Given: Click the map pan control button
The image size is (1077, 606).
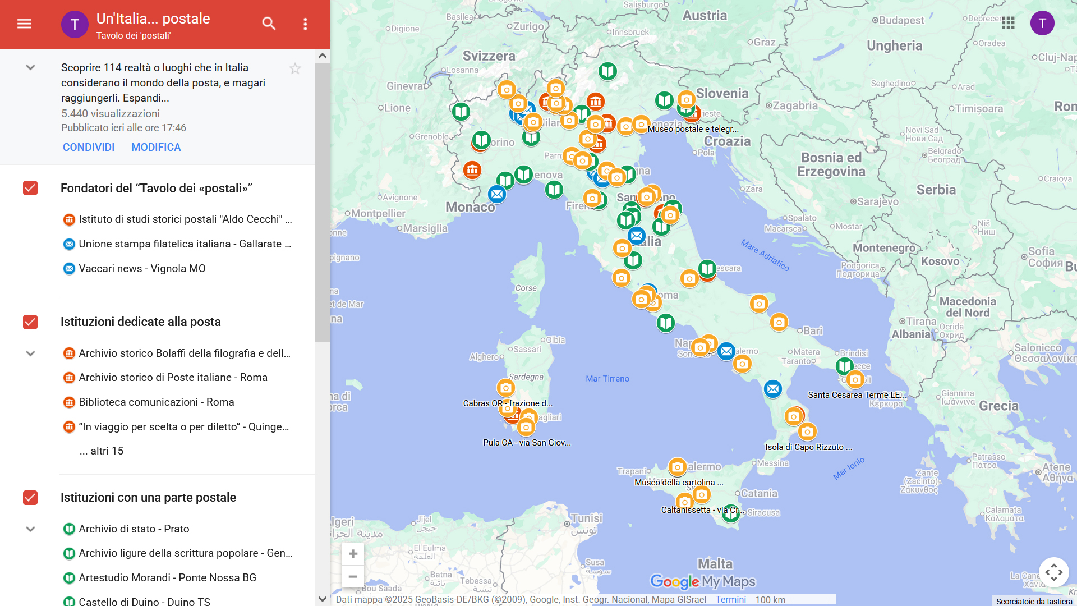Looking at the screenshot, I should pos(1053,572).
